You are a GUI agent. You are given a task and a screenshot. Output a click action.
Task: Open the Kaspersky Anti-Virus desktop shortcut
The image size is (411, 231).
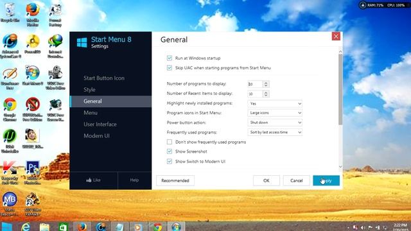[10, 173]
